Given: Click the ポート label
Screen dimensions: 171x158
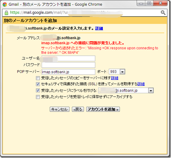Looking at the screenshot, I should point(102,72).
